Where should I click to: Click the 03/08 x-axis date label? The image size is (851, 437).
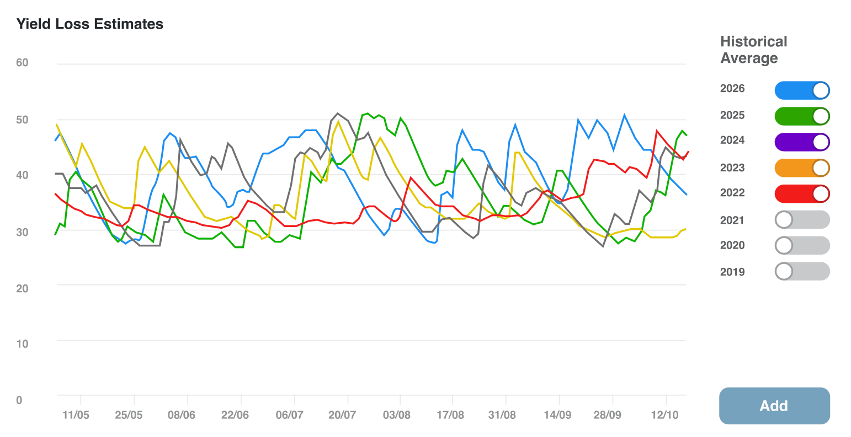pyautogui.click(x=396, y=415)
